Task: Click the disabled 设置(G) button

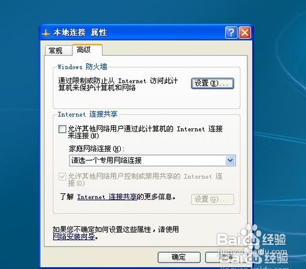Action: (x=212, y=200)
